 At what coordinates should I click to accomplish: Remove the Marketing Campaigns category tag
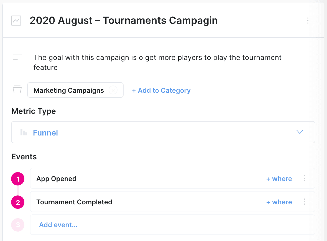(113, 90)
